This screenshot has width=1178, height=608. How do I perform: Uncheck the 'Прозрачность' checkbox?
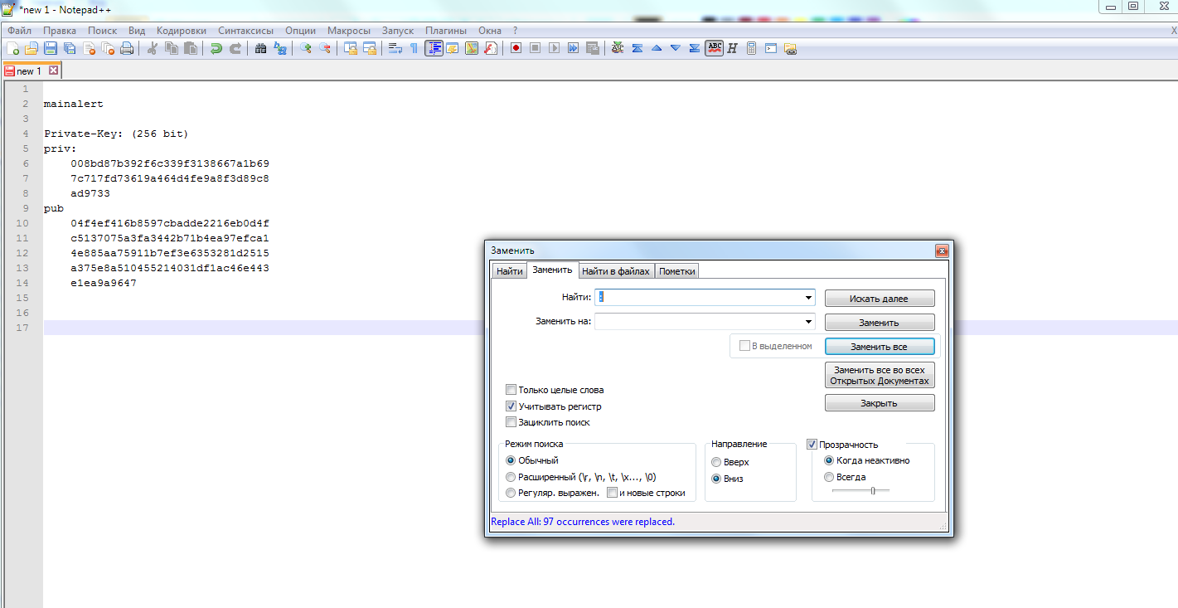click(812, 445)
